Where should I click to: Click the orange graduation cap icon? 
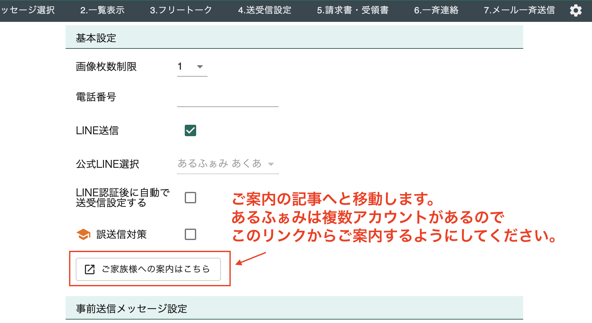click(83, 234)
